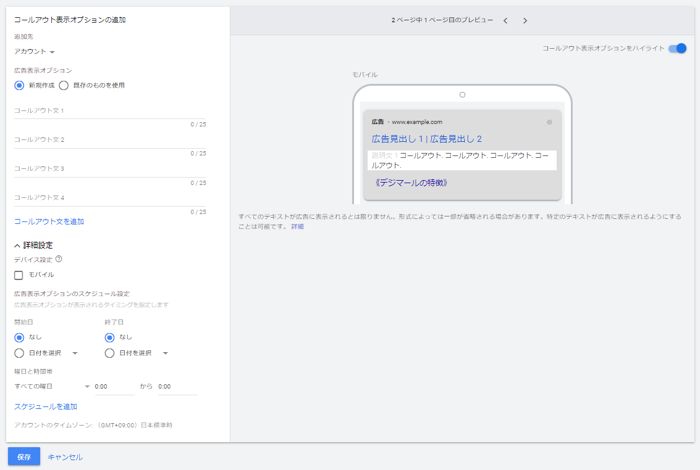The height and width of the screenshot is (470, 700).
Task: Toggle コールアウト表示オプションをハイライト switch
Action: click(677, 48)
